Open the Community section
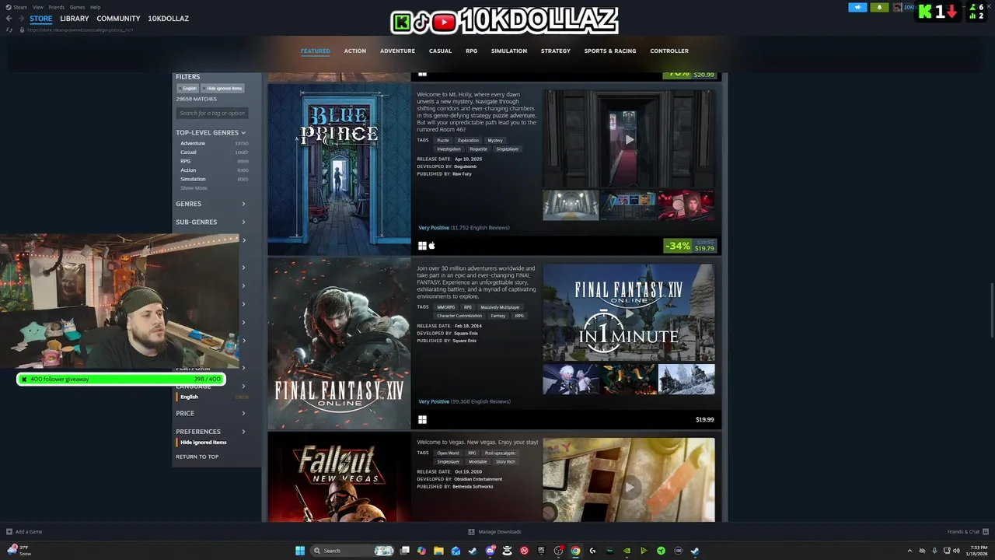The image size is (995, 560). tap(118, 18)
